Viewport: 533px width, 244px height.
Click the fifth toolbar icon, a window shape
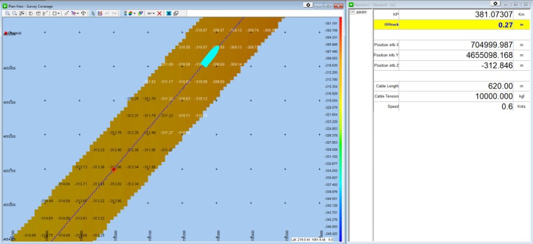pyautogui.click(x=38, y=14)
